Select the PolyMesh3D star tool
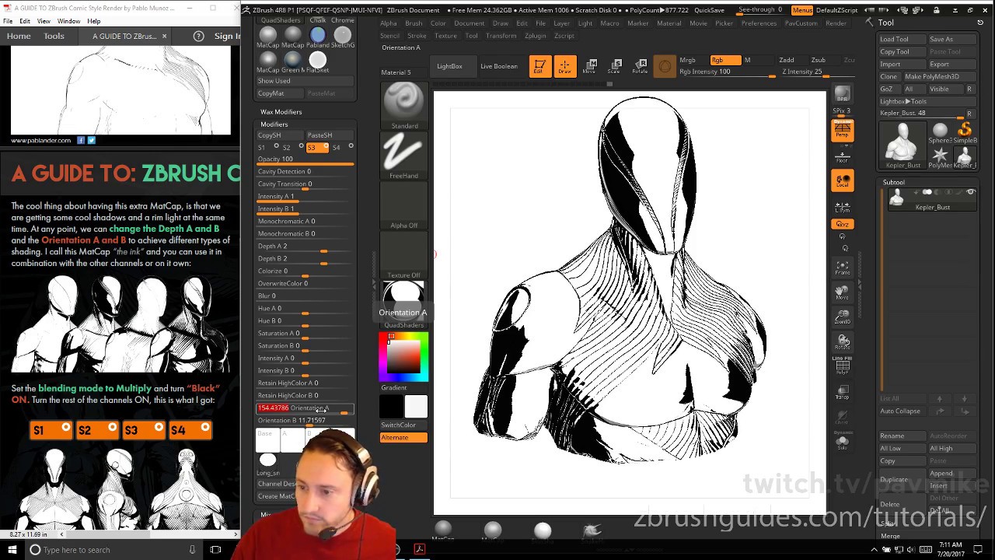The image size is (995, 560). click(x=940, y=156)
